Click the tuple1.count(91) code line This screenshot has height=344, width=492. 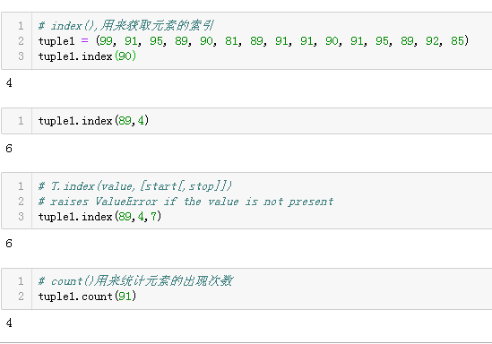click(87, 297)
